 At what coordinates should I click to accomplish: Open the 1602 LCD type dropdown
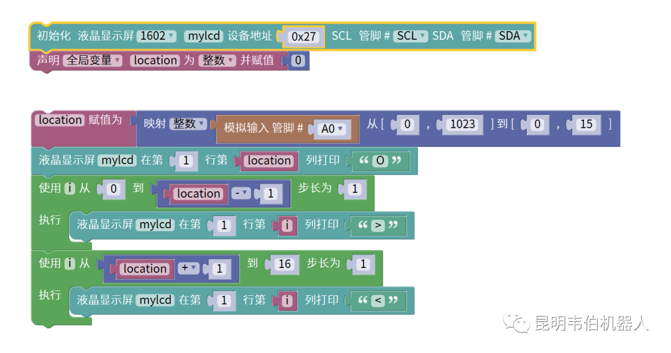point(156,36)
